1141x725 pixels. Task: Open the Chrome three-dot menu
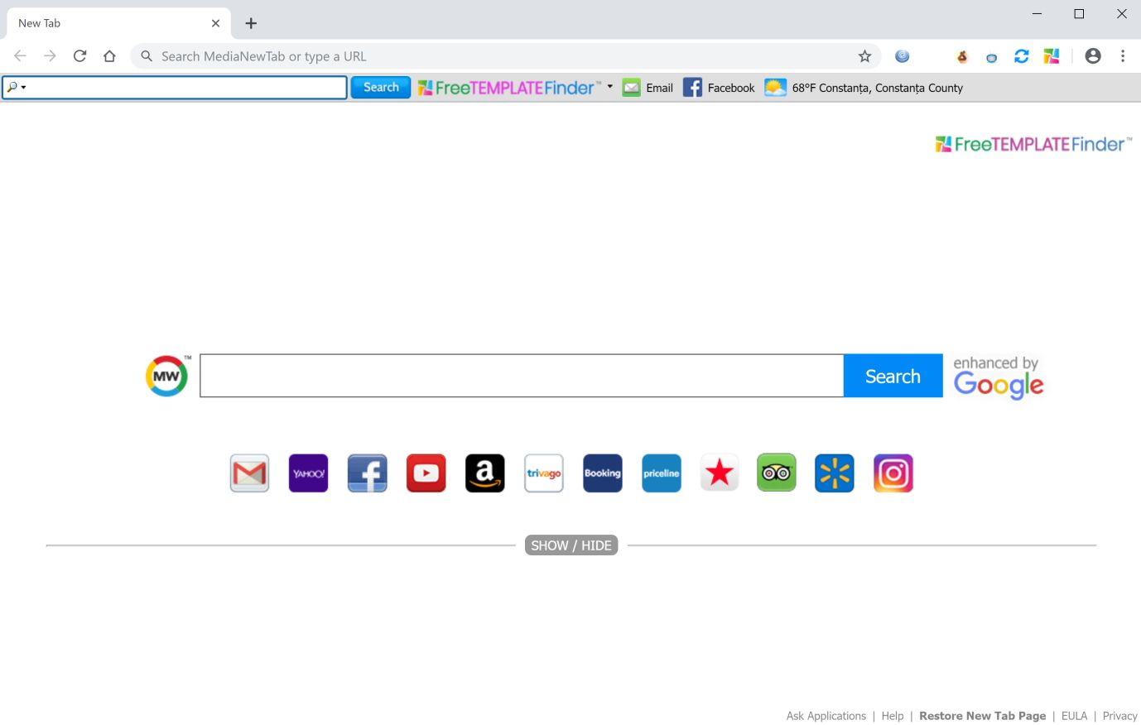click(1123, 56)
